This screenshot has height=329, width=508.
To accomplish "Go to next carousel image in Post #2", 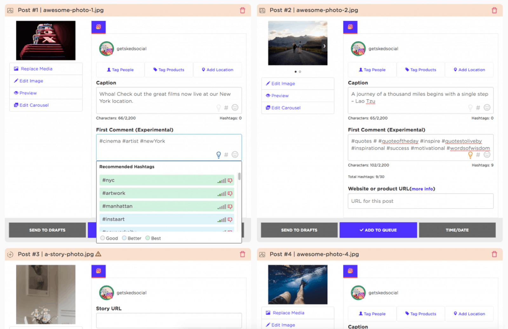I will point(324,46).
